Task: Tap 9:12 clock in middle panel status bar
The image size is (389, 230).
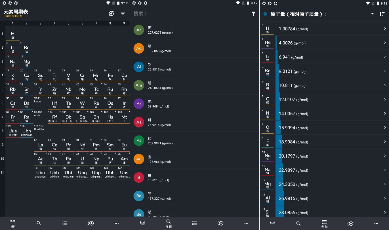Action: tap(254, 3)
